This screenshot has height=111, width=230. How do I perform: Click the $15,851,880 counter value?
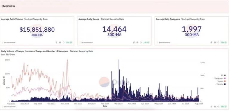tap(37, 30)
